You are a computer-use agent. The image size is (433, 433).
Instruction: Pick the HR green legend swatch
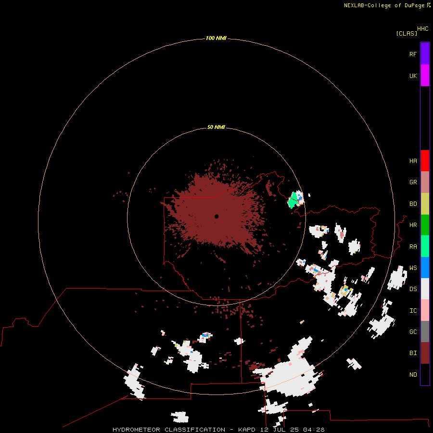click(x=425, y=225)
